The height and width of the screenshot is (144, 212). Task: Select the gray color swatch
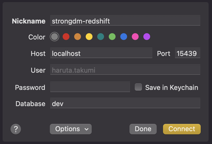pyautogui.click(x=55, y=37)
